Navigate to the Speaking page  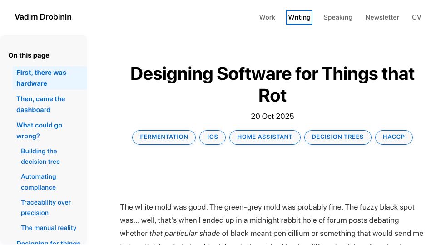337,17
